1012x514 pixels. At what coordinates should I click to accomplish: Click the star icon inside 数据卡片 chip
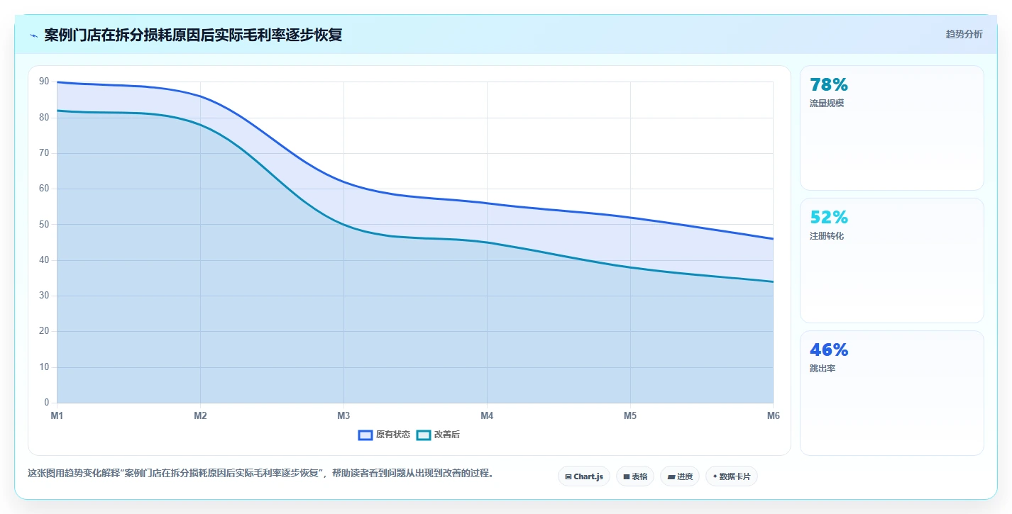click(715, 476)
